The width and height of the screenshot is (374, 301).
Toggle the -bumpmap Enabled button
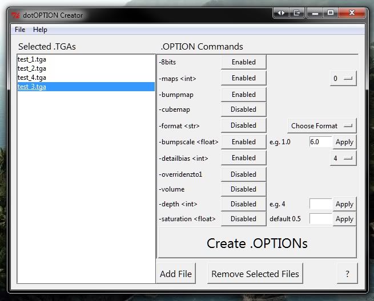(244, 95)
